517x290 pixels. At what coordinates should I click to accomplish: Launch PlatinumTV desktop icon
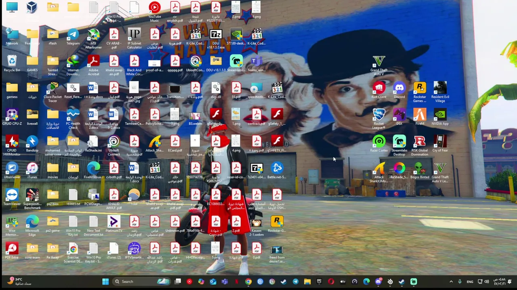(113, 224)
